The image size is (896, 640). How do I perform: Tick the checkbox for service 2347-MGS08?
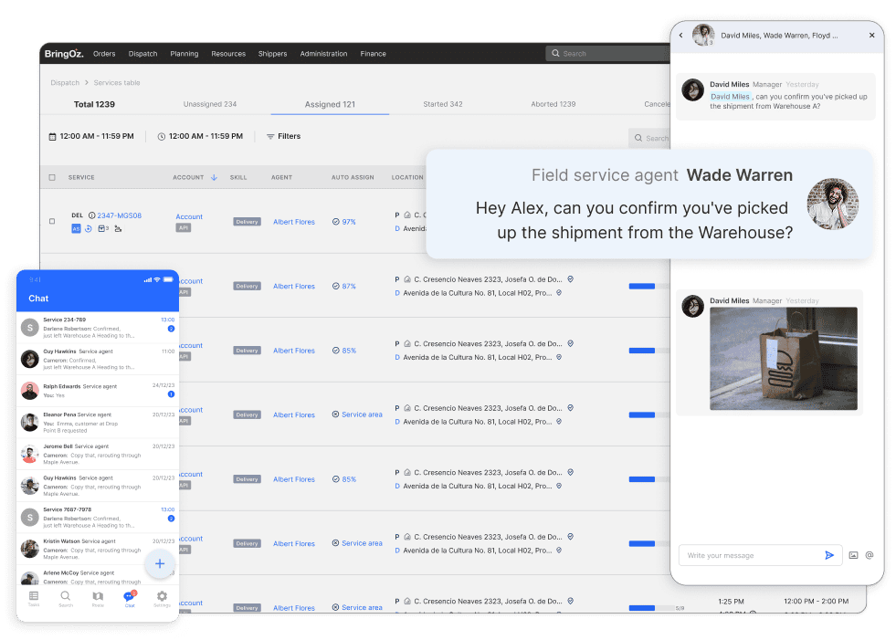[x=52, y=221]
